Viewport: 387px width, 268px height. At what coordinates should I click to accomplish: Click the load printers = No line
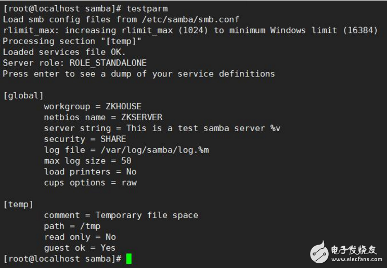click(x=90, y=172)
